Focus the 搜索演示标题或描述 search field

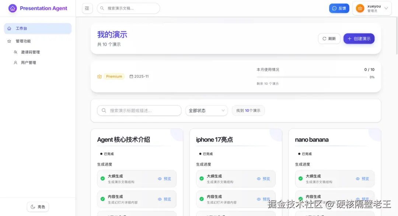(x=139, y=110)
